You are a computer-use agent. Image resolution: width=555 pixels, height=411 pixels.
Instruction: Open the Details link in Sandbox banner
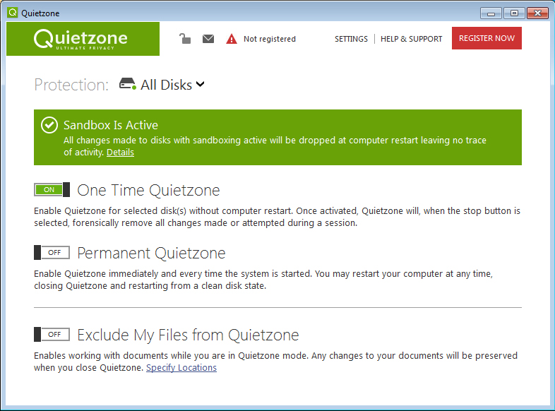(120, 153)
